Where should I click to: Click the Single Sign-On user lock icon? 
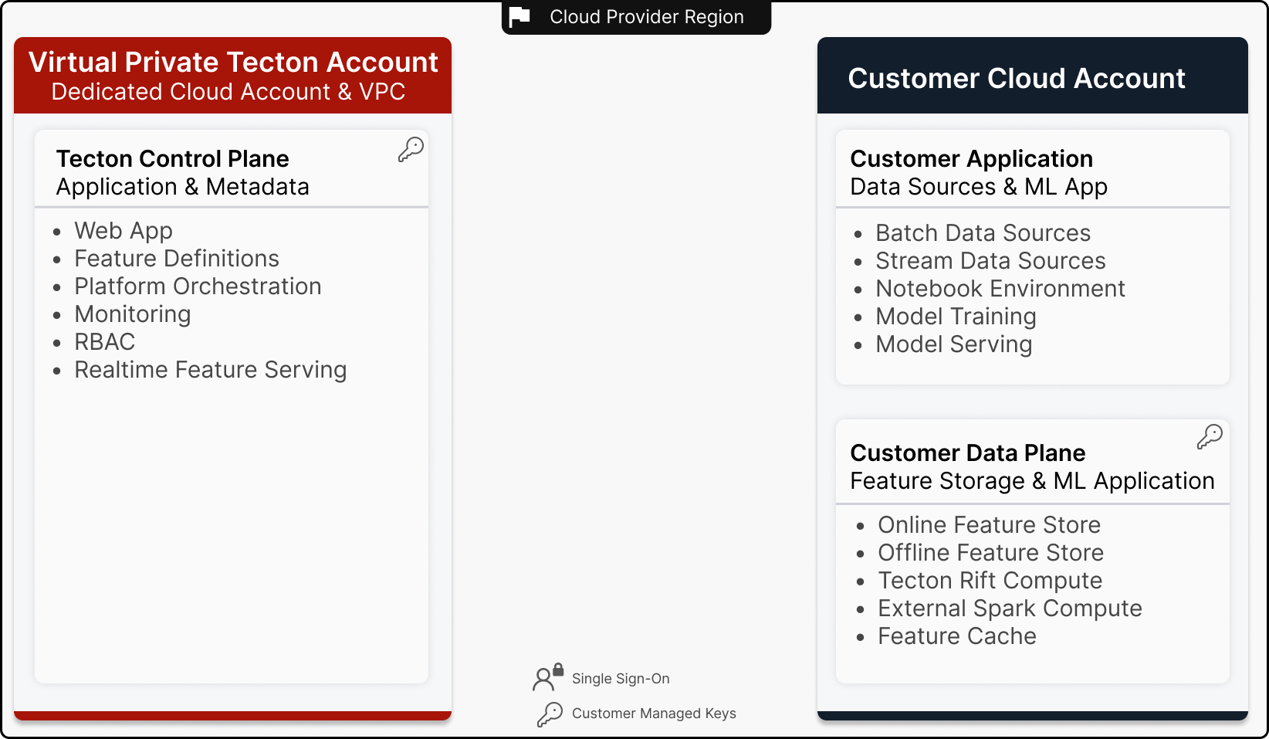pos(548,677)
